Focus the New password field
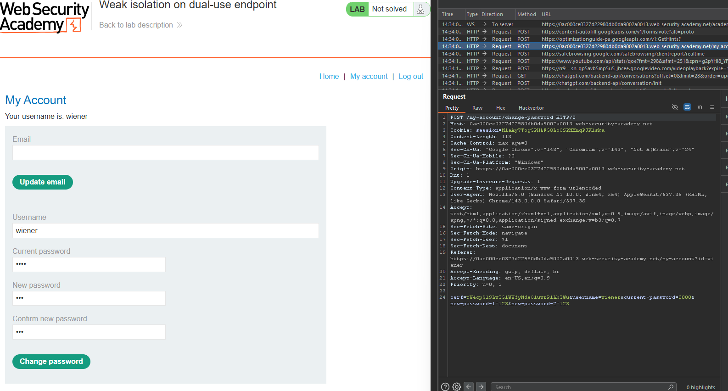This screenshot has width=728, height=391. pyautogui.click(x=89, y=298)
